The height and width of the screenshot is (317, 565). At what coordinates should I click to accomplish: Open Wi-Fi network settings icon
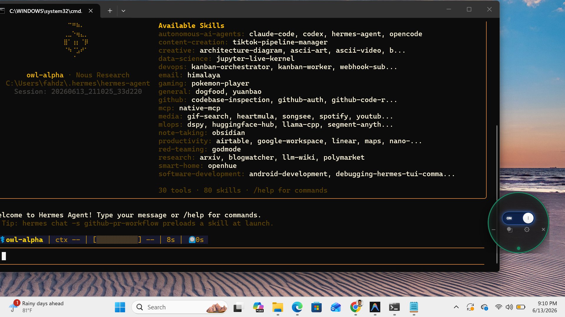coord(498,307)
